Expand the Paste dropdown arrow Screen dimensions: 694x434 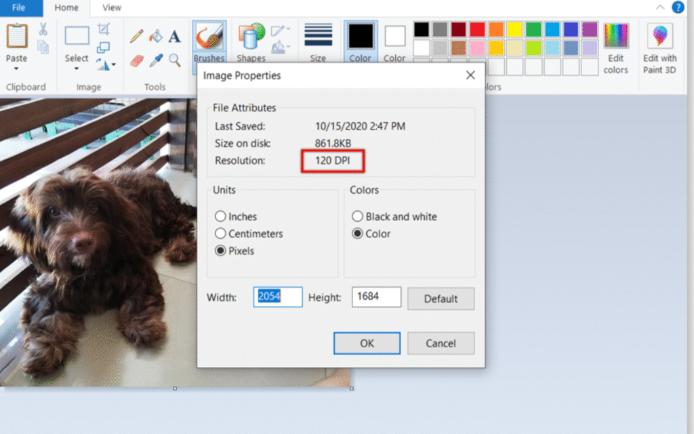point(16,68)
